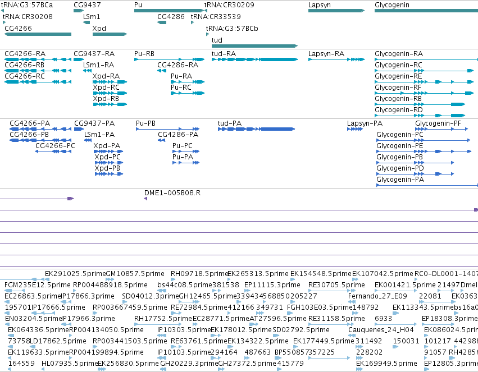Click the CG4286-RA transcript label
The image size is (478, 372).
coord(177,65)
